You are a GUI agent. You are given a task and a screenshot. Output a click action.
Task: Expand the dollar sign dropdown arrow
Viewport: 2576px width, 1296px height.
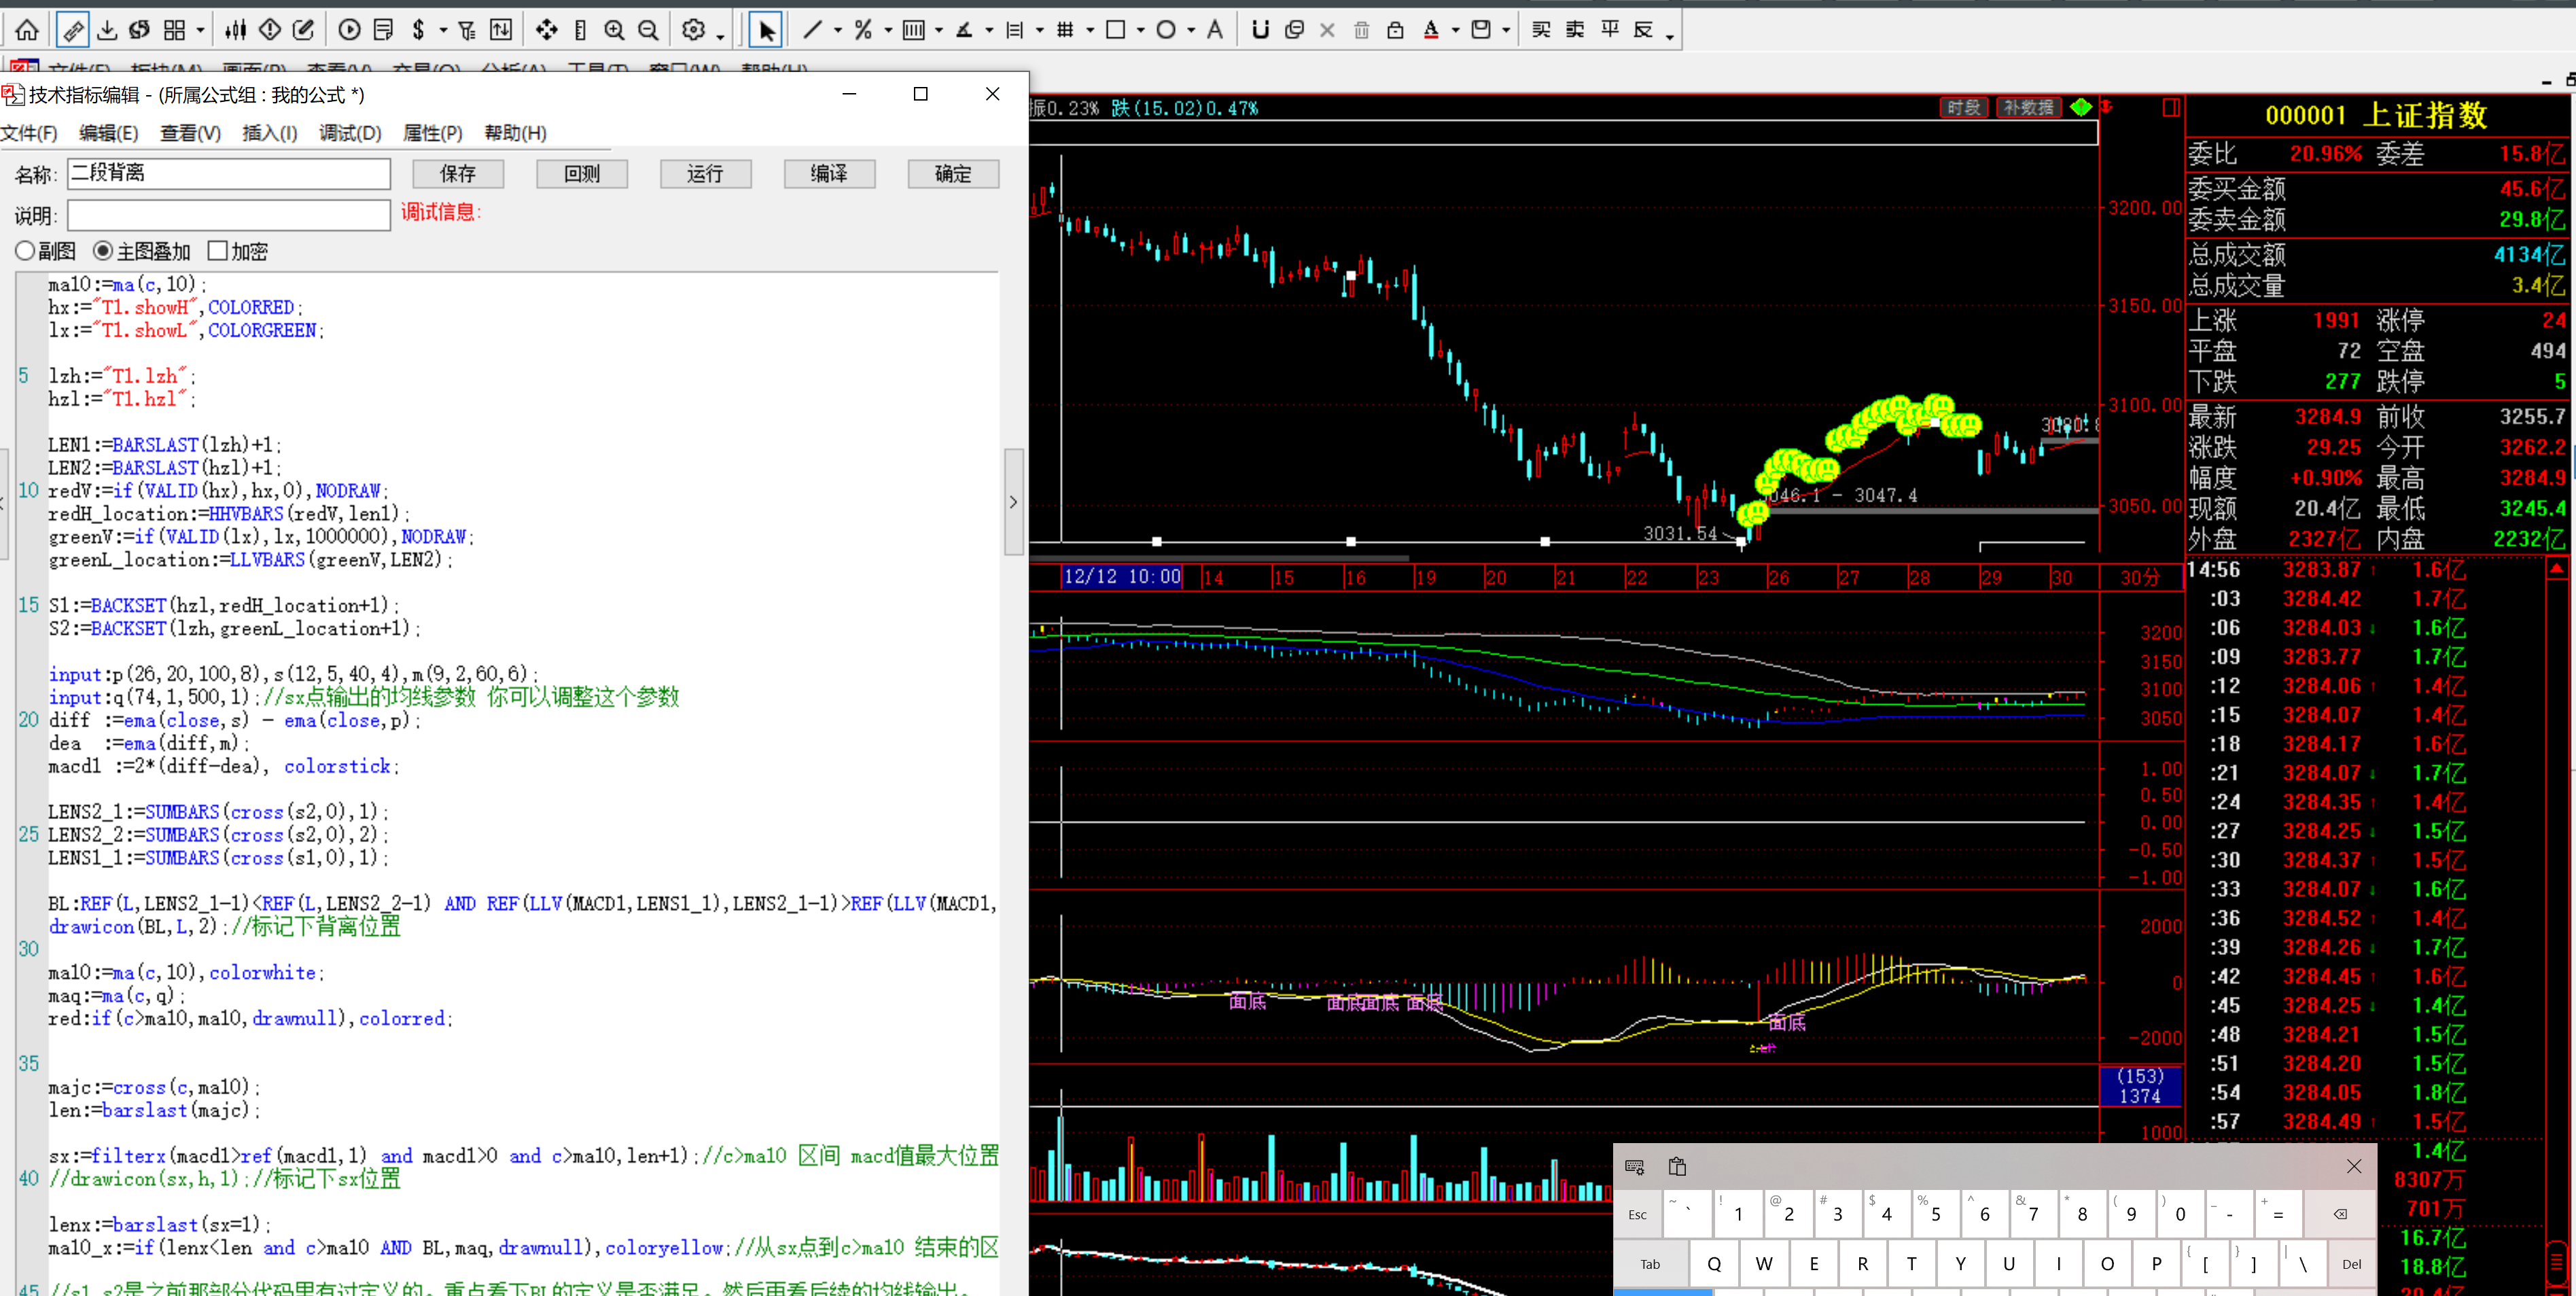[x=442, y=31]
